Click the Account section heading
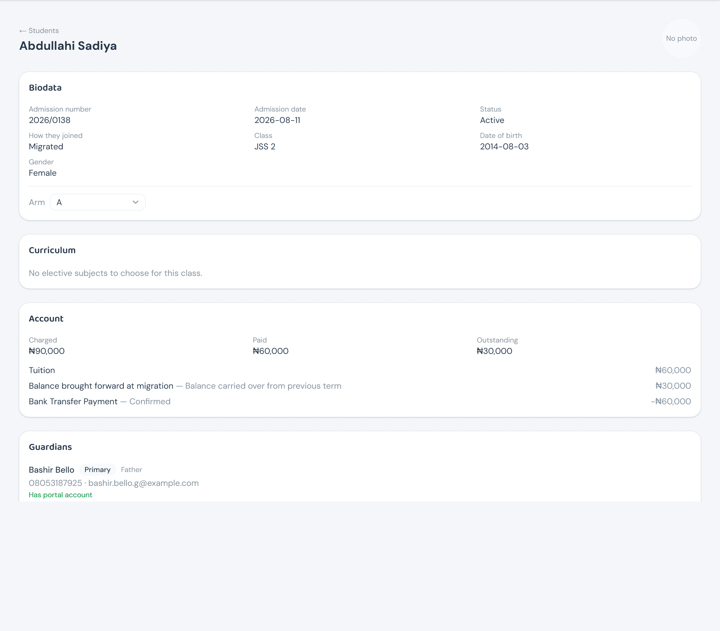The width and height of the screenshot is (720, 631). [46, 319]
